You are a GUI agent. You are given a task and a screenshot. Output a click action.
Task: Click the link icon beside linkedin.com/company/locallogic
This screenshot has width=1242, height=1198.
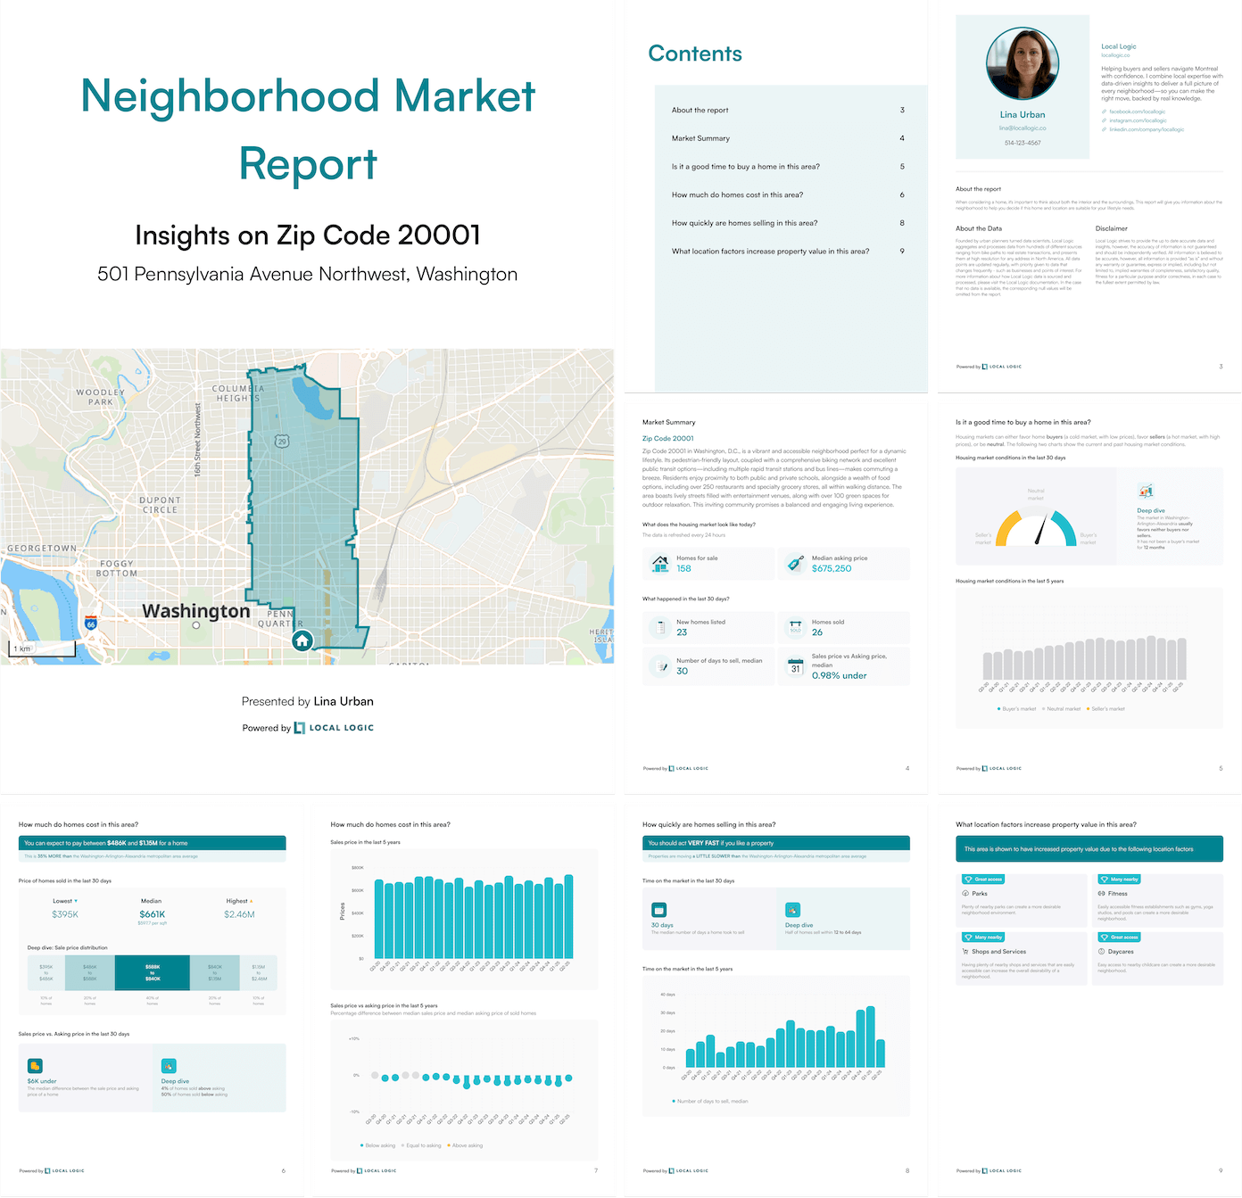1104,129
